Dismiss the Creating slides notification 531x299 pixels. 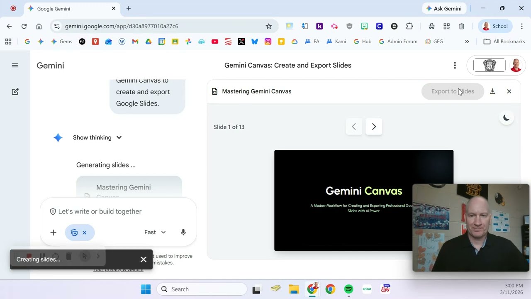click(144, 260)
